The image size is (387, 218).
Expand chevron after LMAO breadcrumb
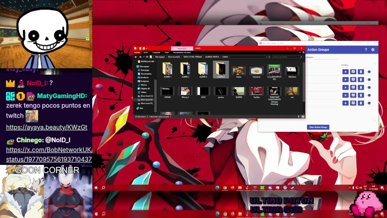(x=229, y=57)
